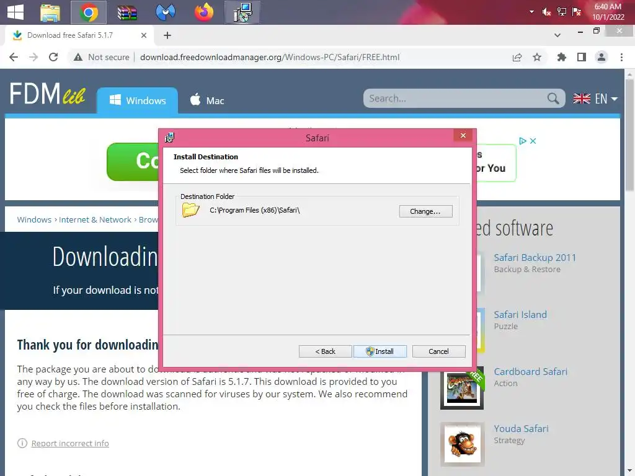635x476 pixels.
Task: Open the AdChoices icon on the ad
Action: [x=523, y=141]
